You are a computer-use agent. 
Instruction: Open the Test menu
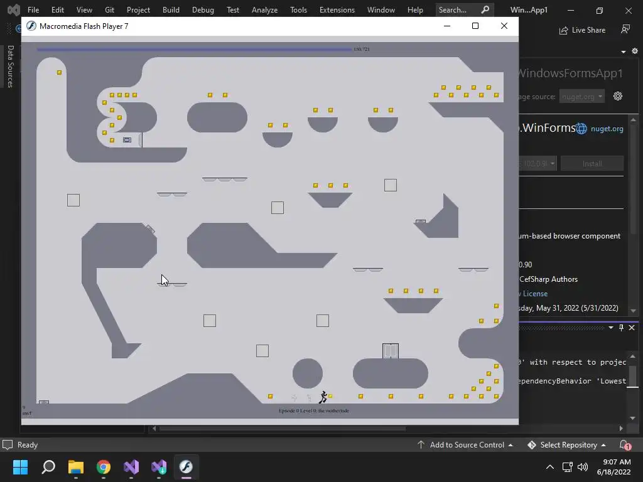point(233,10)
